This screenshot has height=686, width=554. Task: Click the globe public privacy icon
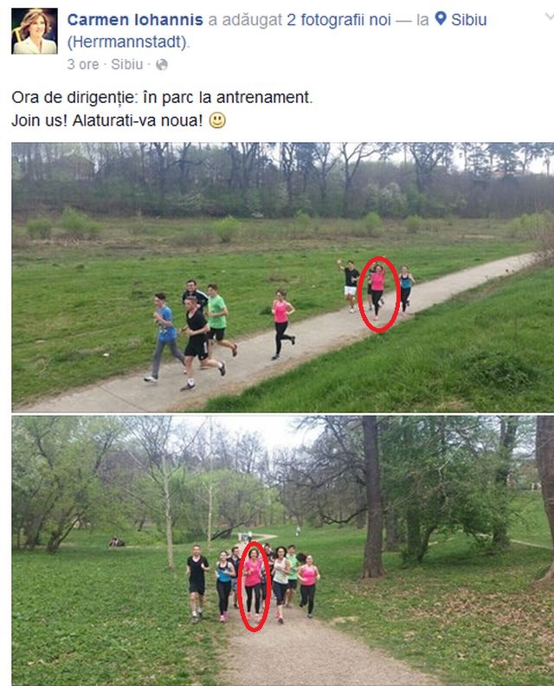(162, 65)
